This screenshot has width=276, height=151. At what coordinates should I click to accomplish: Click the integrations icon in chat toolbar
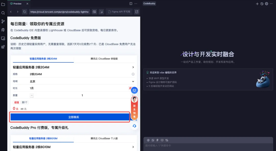[x=167, y=140]
